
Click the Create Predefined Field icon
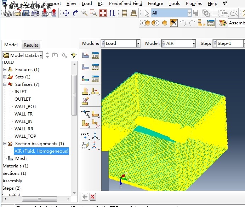pos(85,78)
